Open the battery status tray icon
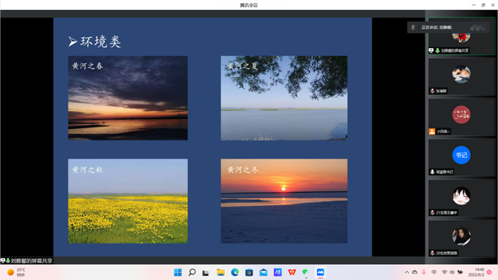 coord(460,272)
